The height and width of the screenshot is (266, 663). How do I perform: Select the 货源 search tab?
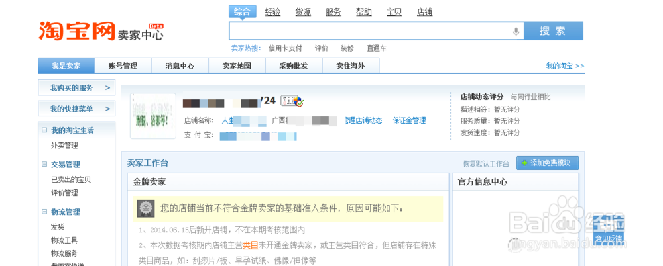pyautogui.click(x=303, y=12)
